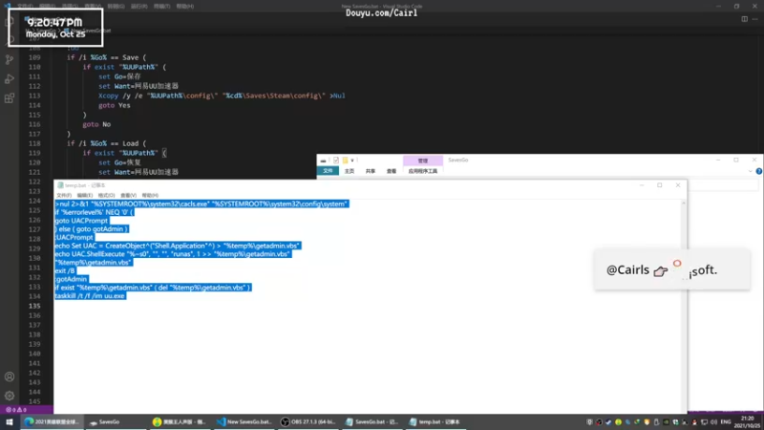Click ENG input language indicator
Screen dimensions: 764x430
coord(726,421)
